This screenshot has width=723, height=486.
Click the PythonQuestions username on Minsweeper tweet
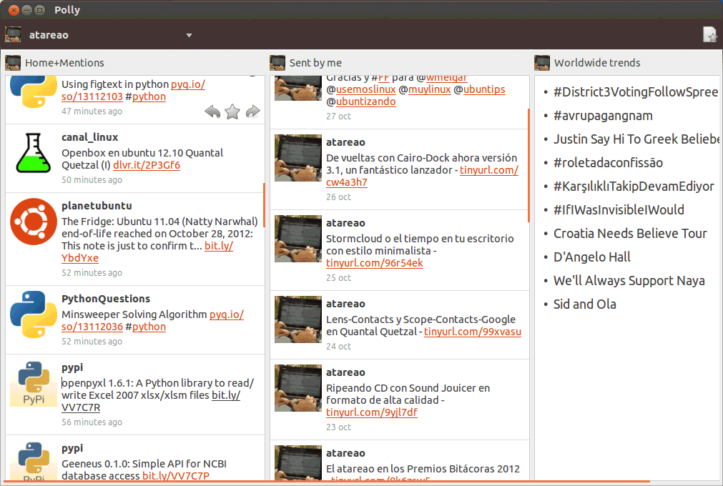coord(106,299)
